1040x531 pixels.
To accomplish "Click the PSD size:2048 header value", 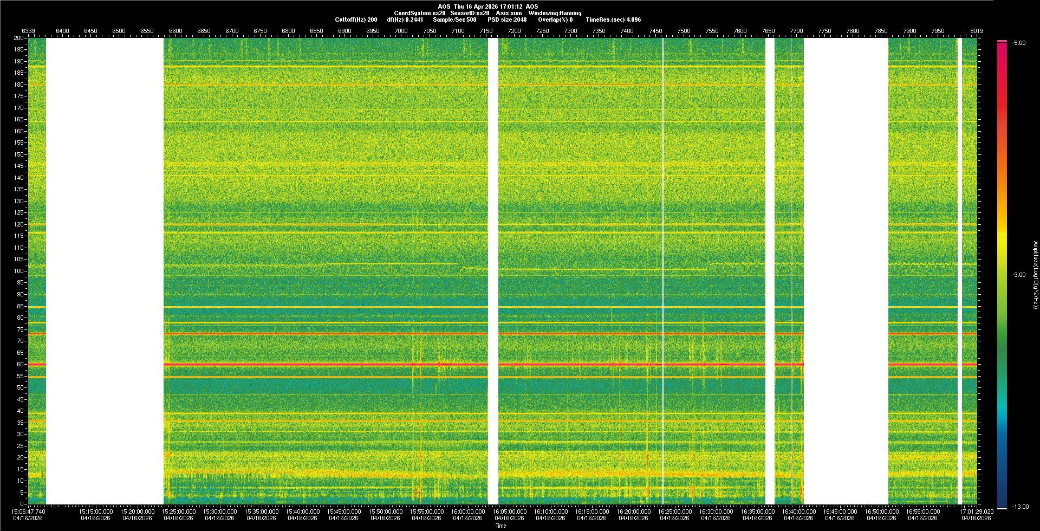I will [507, 20].
